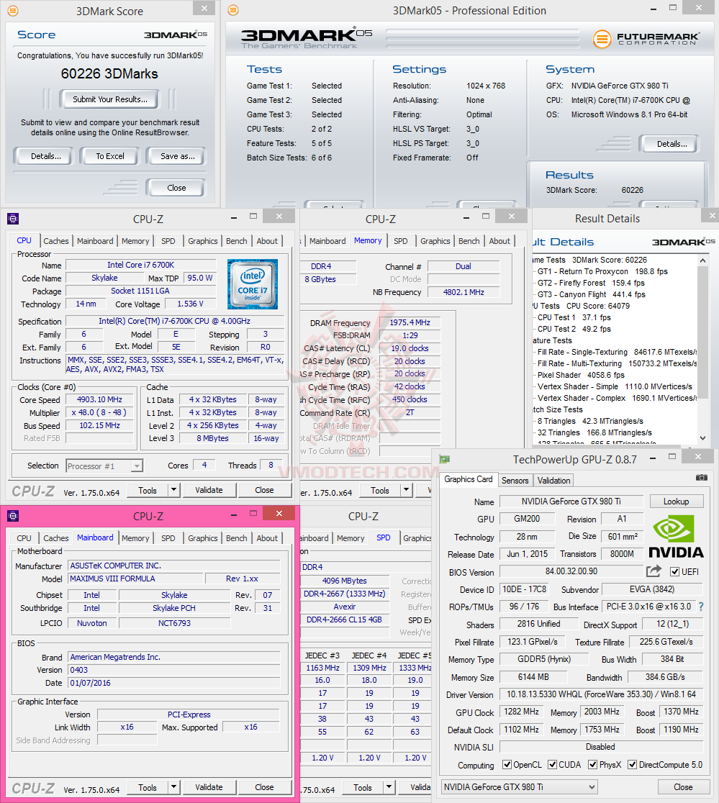The width and height of the screenshot is (719, 803).
Task: Select the Validation tab in GPU-Z
Action: click(553, 481)
